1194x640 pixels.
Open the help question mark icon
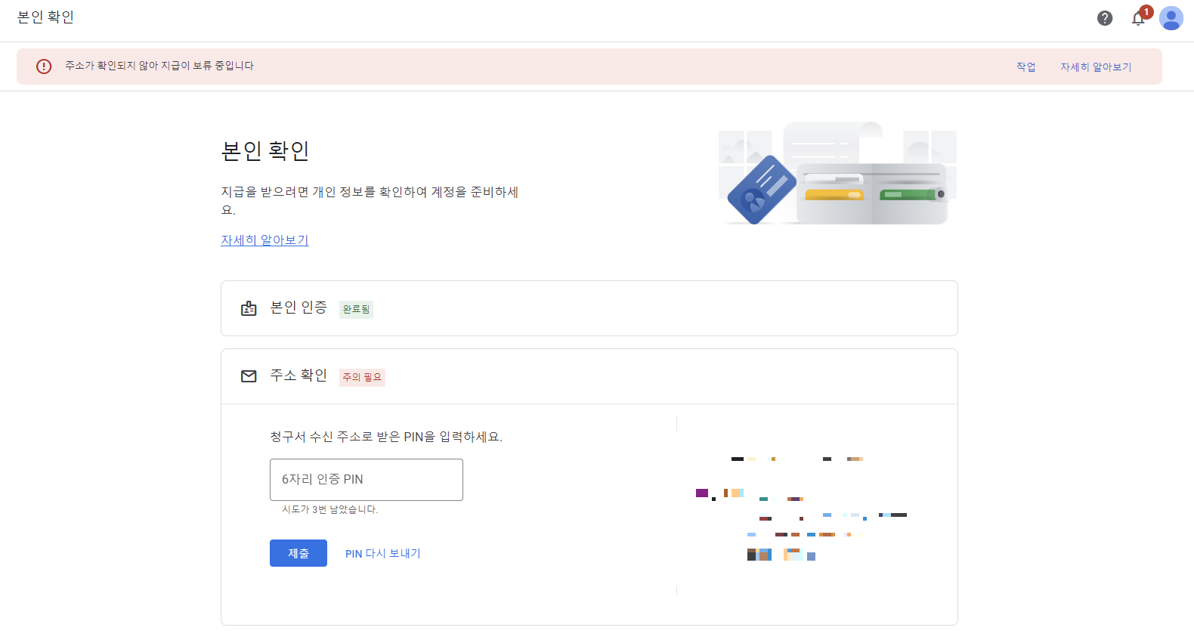1105,18
